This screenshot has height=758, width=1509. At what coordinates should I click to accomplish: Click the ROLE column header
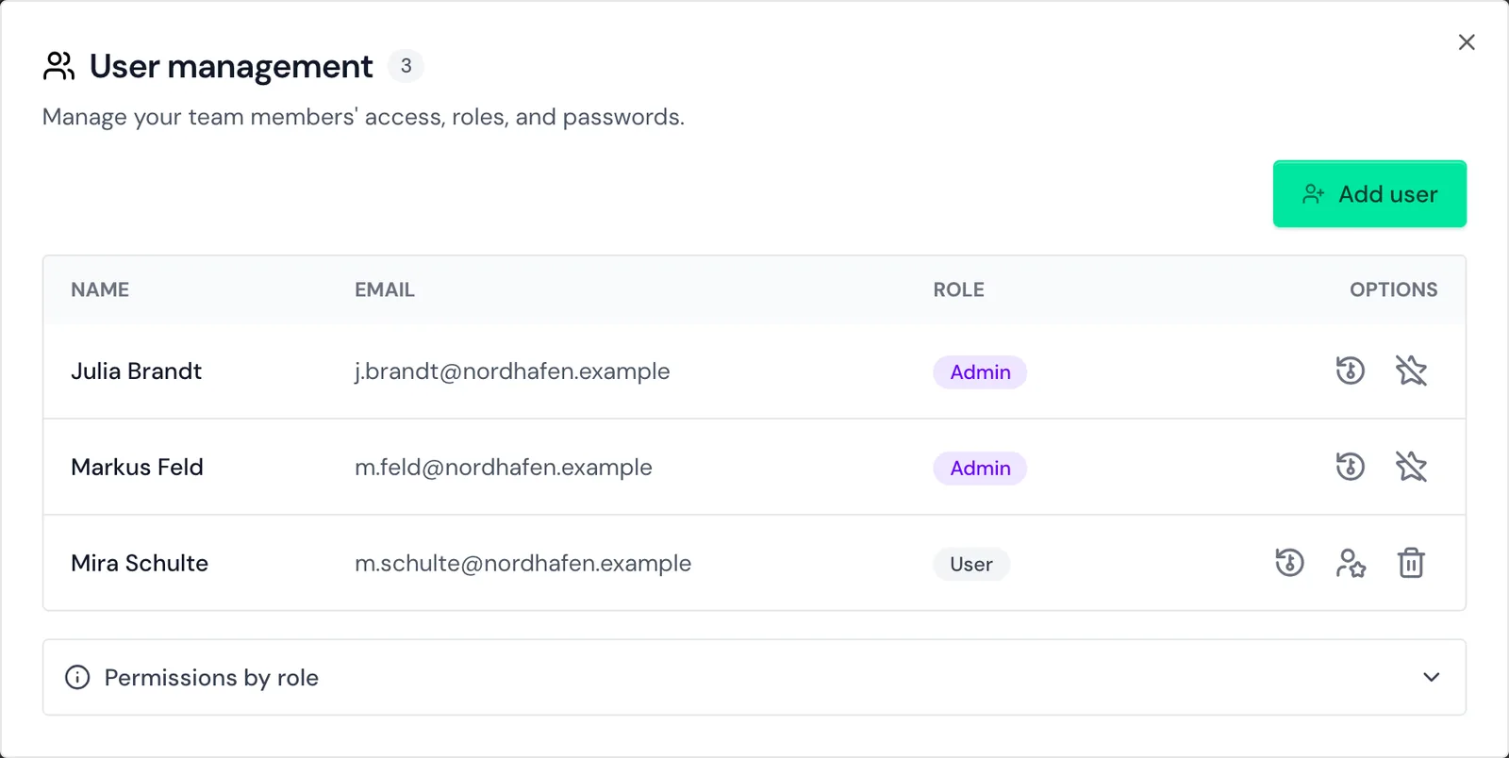coord(958,289)
